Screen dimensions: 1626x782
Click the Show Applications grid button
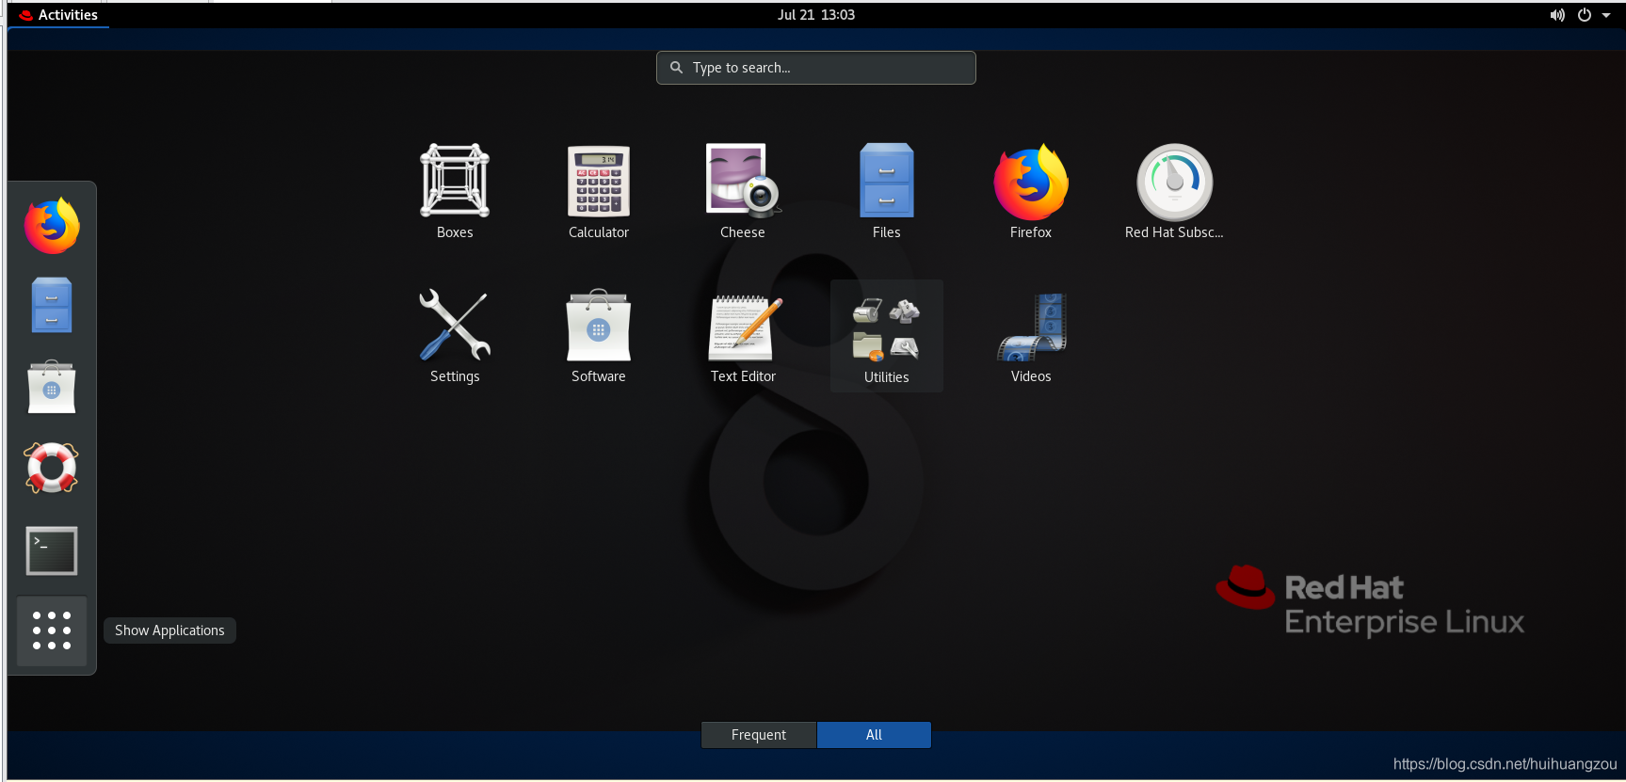click(x=52, y=630)
